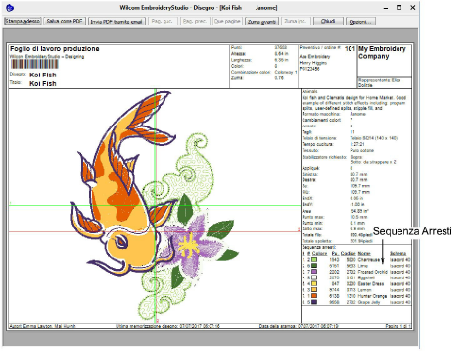Click the My Embroidery Company text
This screenshot has width=468, height=353.
382,52
